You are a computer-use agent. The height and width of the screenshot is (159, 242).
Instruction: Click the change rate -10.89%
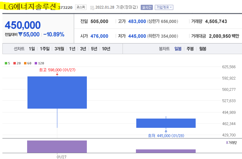[54, 34]
